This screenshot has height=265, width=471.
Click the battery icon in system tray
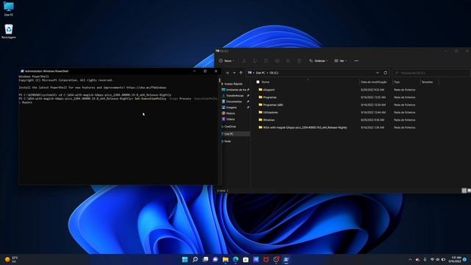[x=443, y=259]
